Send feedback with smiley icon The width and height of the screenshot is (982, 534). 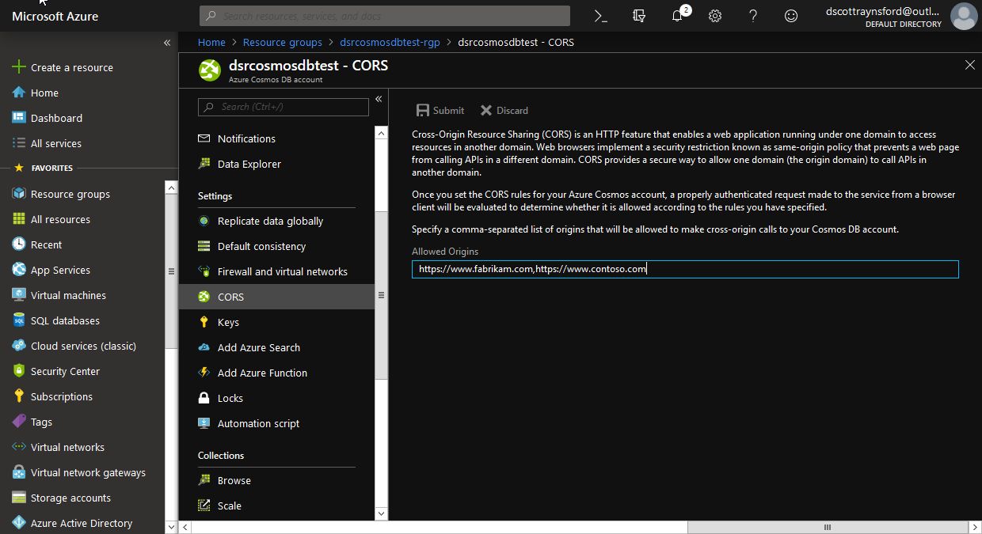pyautogui.click(x=791, y=16)
